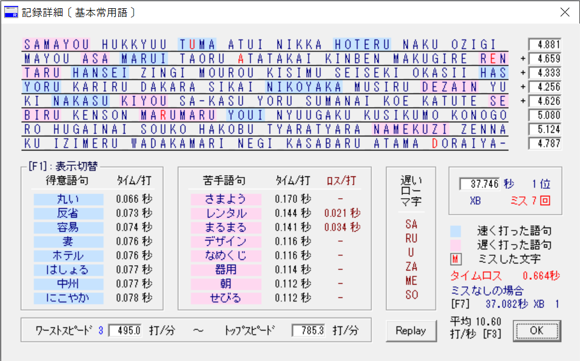The image size is (580, 361).
Task: Select the strong word 丸い
Action: pyautogui.click(x=68, y=199)
